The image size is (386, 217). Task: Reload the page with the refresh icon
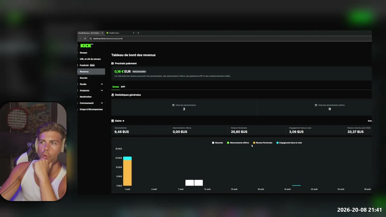coord(85,39)
